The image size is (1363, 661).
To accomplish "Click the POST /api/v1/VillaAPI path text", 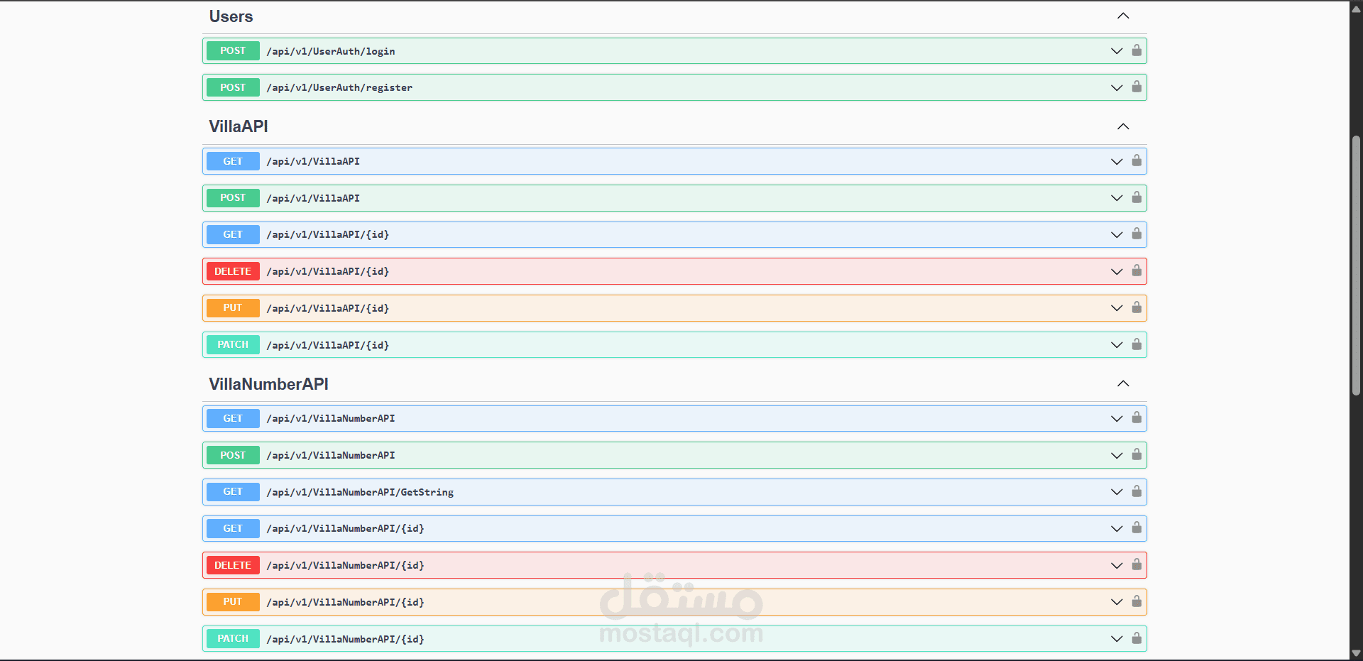I will (313, 198).
